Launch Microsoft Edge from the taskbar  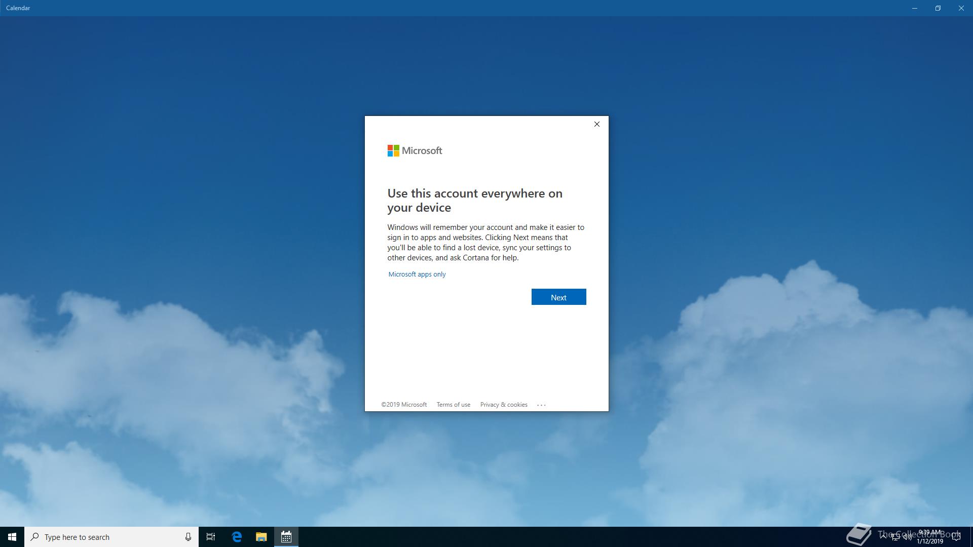[237, 537]
